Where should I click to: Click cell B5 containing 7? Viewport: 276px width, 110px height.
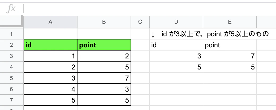[x=104, y=78]
